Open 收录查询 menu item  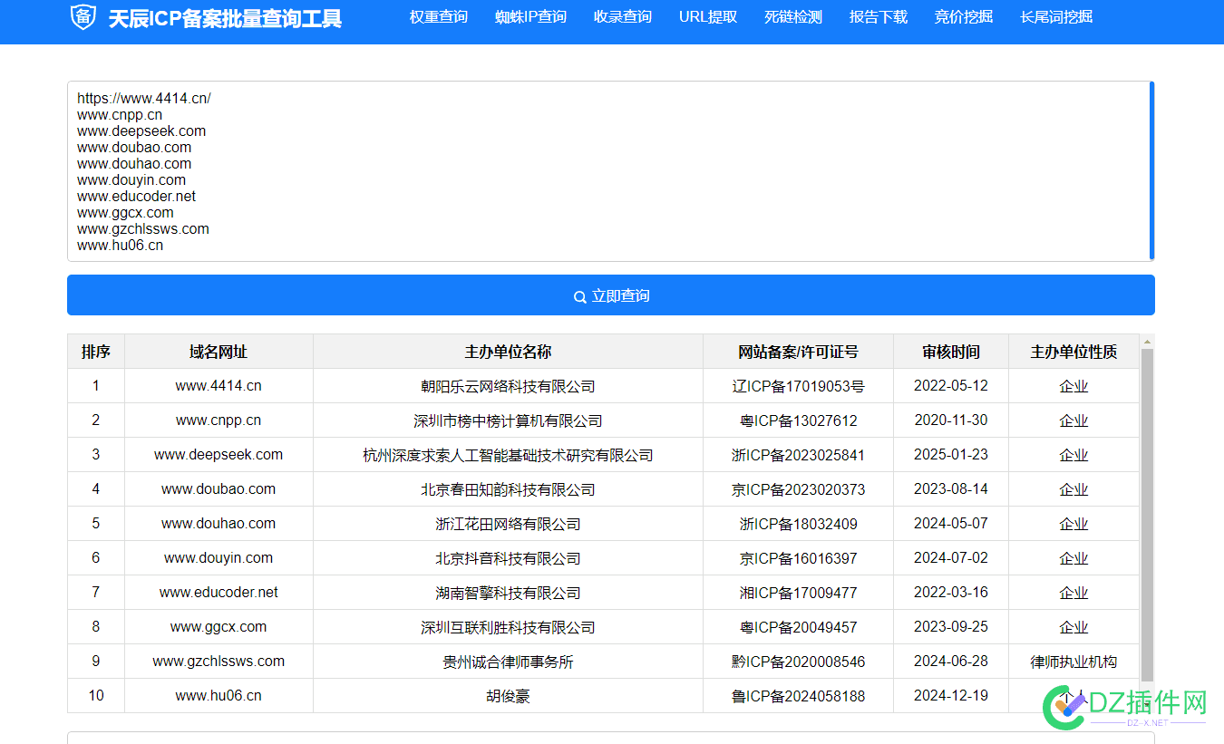(623, 17)
